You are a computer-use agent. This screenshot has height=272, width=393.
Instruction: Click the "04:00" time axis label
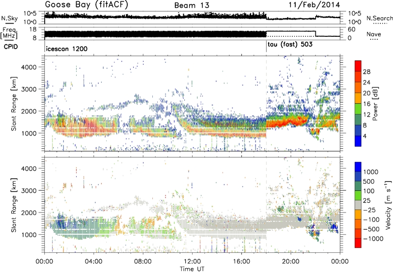pyautogui.click(x=94, y=262)
